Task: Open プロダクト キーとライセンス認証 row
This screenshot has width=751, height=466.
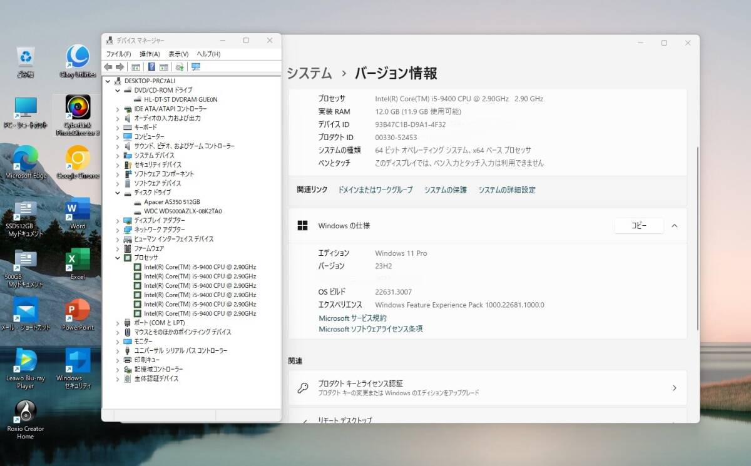Action: pos(487,388)
